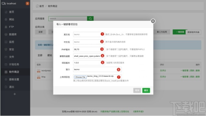Image resolution: width=206 pixels, height=116 pixels.
Task: Click the 操作 column header
Action: pos(198,65)
